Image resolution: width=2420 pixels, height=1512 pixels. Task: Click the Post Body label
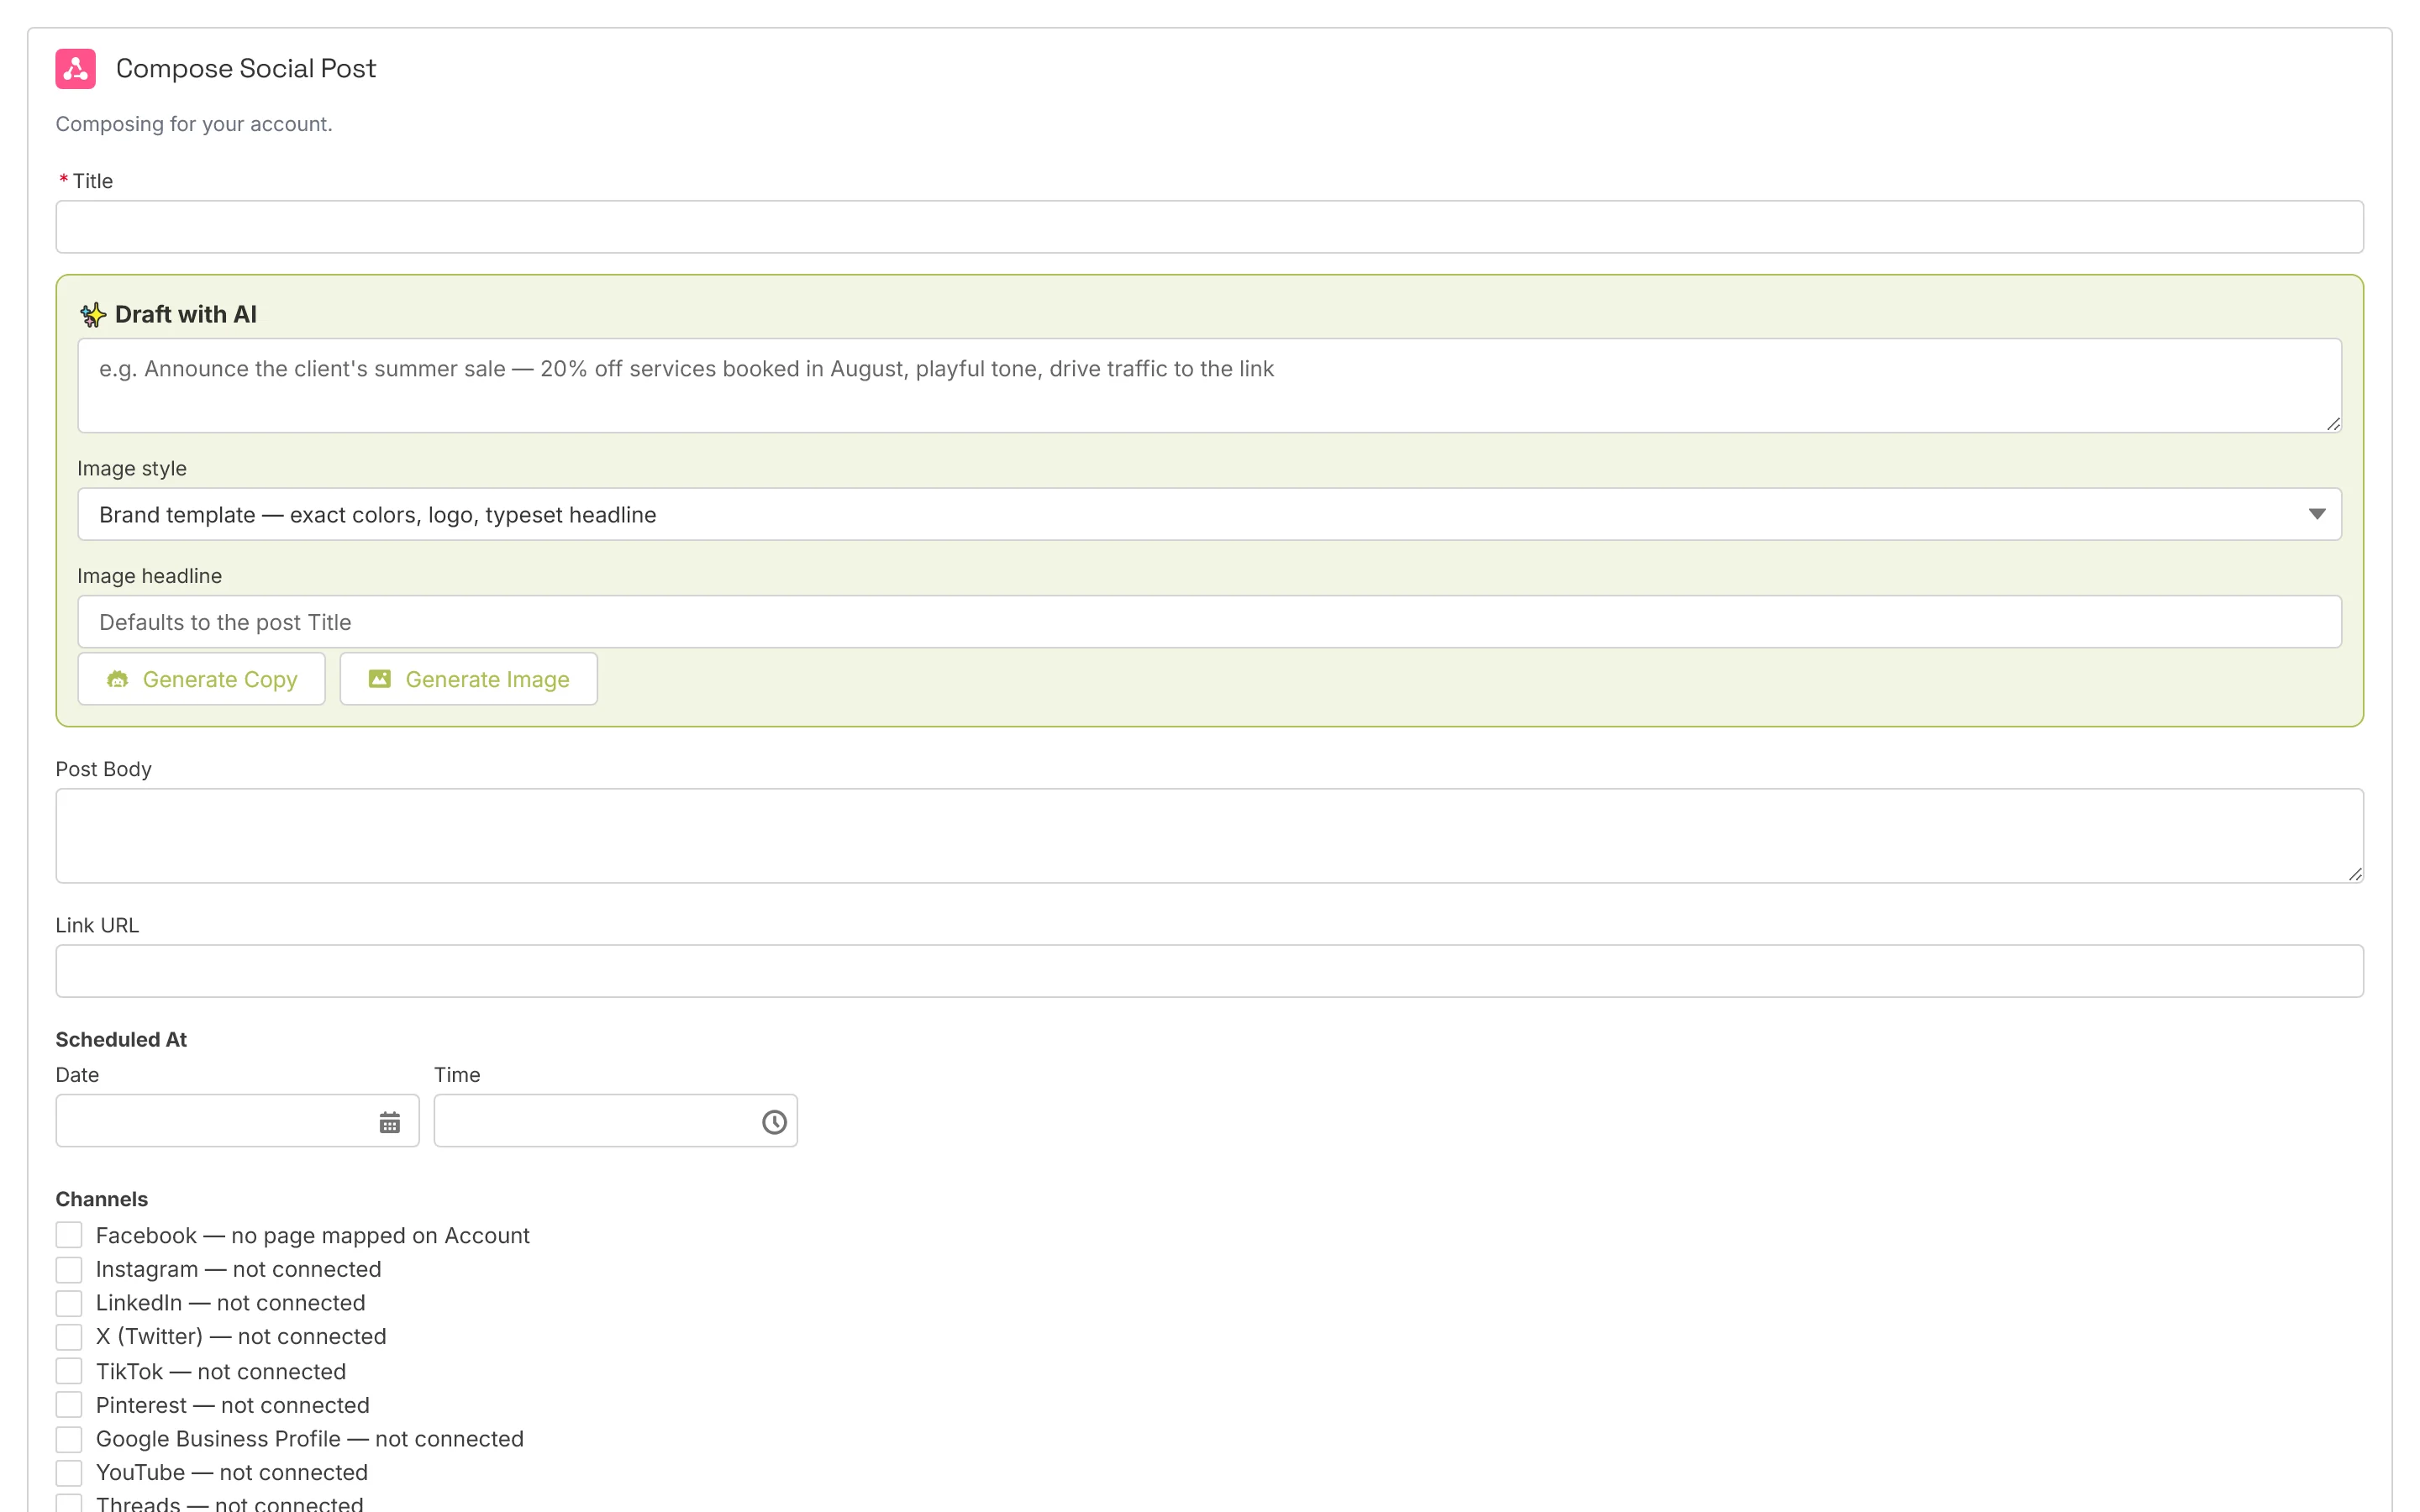pyautogui.click(x=104, y=769)
